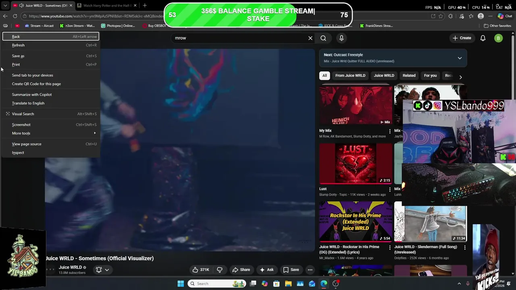Open Copilot app on taskbar

pos(264,284)
